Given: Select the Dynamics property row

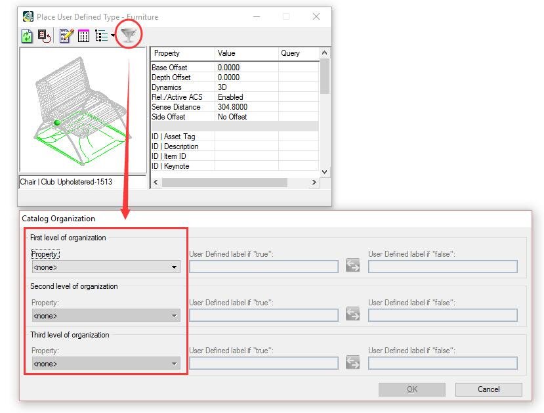Looking at the screenshot, I should click(x=235, y=87).
